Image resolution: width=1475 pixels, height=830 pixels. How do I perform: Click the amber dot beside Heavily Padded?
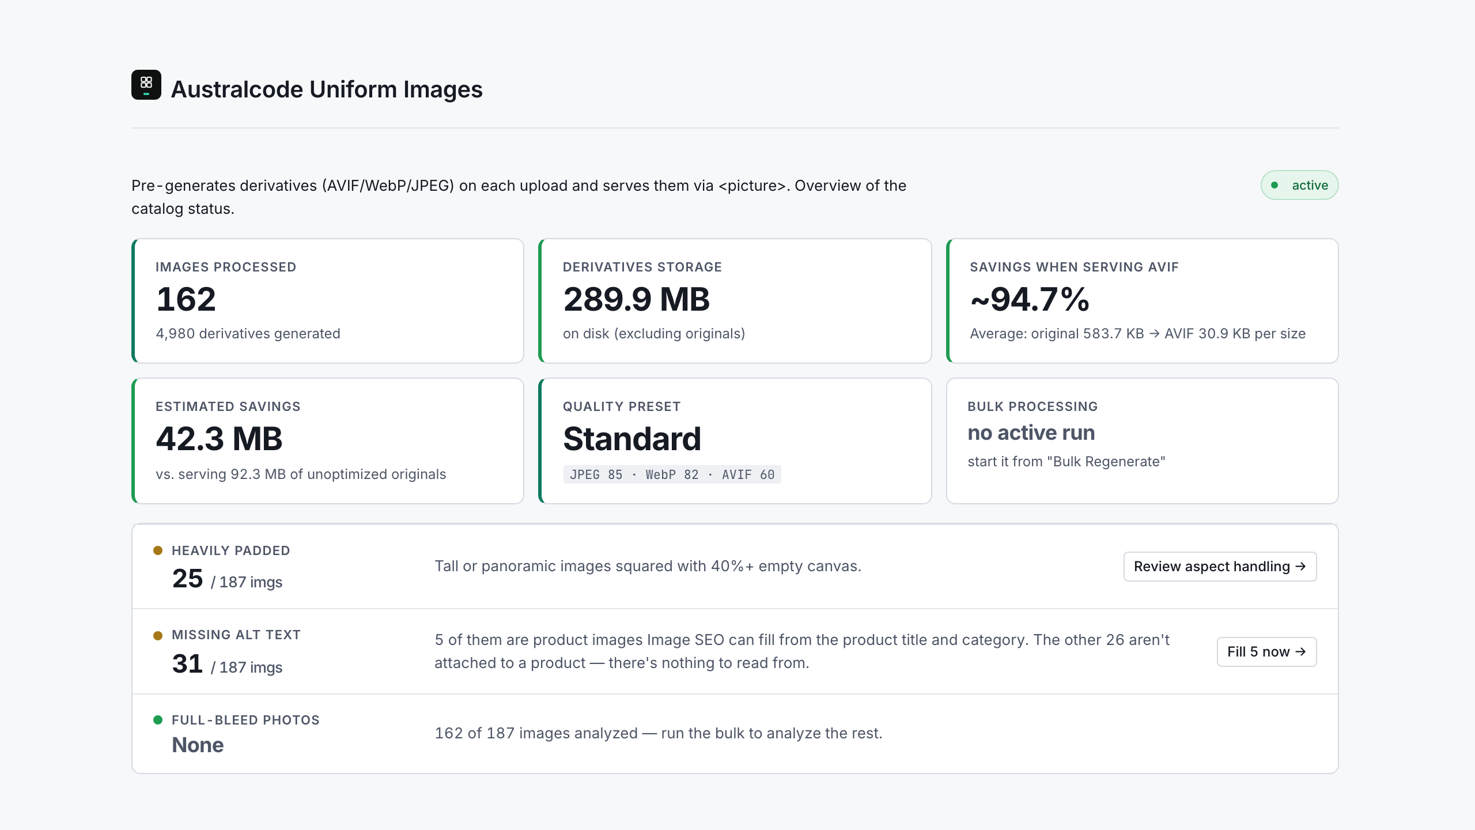pyautogui.click(x=158, y=550)
